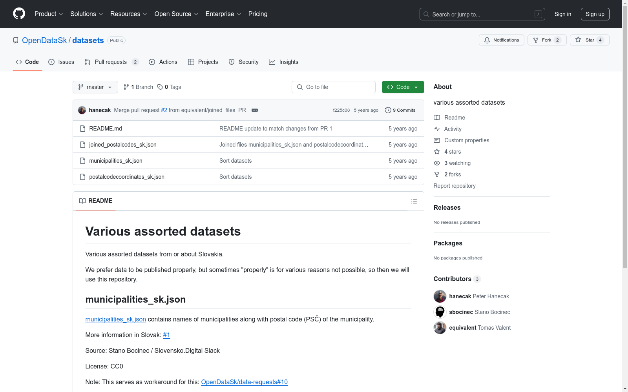
Task: Click sbocinec contributor avatar
Action: pyautogui.click(x=440, y=312)
